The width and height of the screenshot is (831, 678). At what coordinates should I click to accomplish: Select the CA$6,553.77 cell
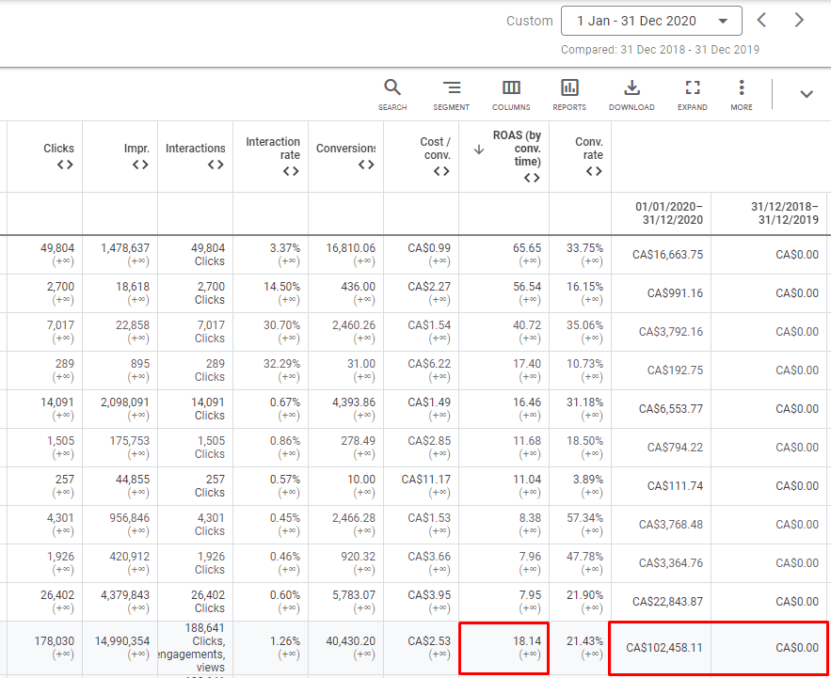tap(671, 409)
